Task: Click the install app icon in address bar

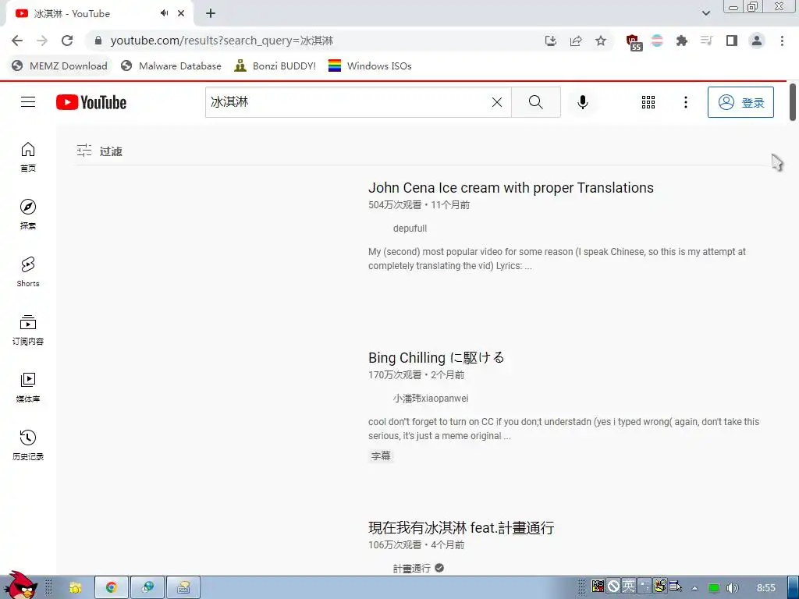Action: pyautogui.click(x=550, y=41)
